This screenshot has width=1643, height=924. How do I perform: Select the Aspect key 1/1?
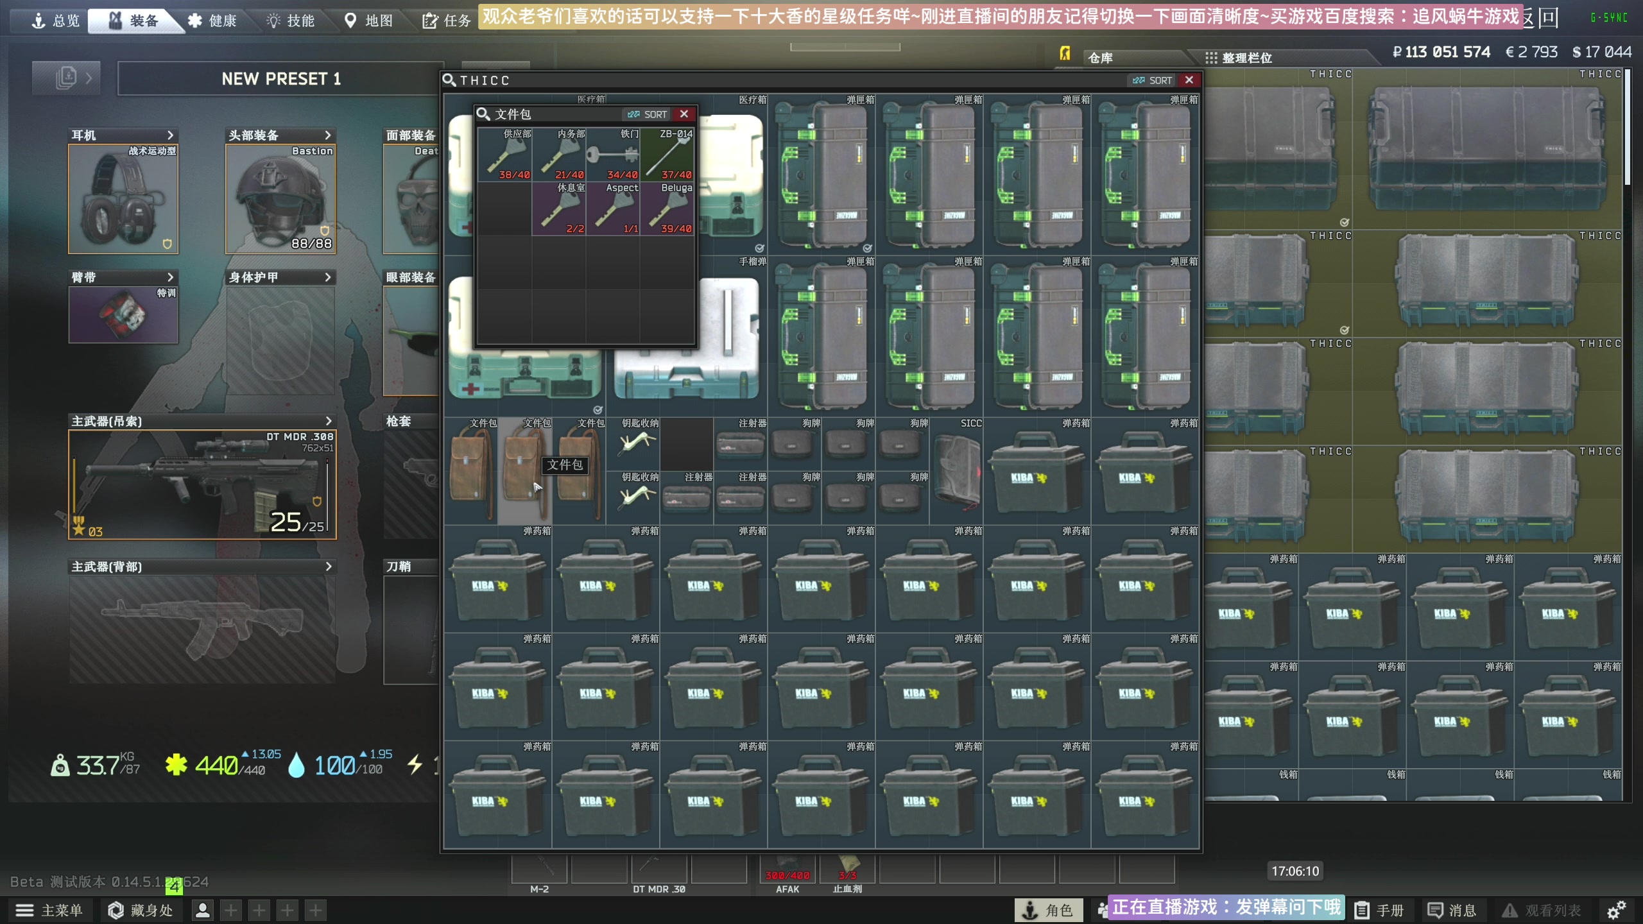coord(613,208)
